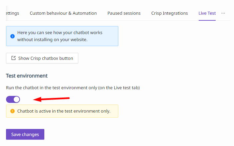Open the three-dots more tabs menu
The image size is (234, 146).
pyautogui.click(x=223, y=13)
